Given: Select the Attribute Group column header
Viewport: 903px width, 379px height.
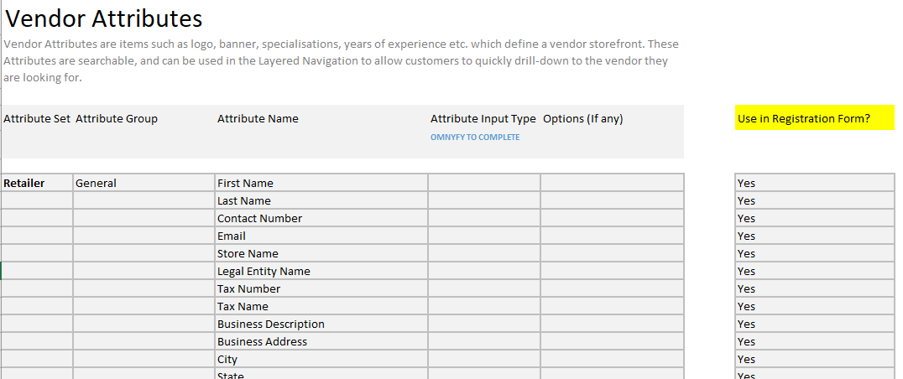Looking at the screenshot, I should [117, 119].
